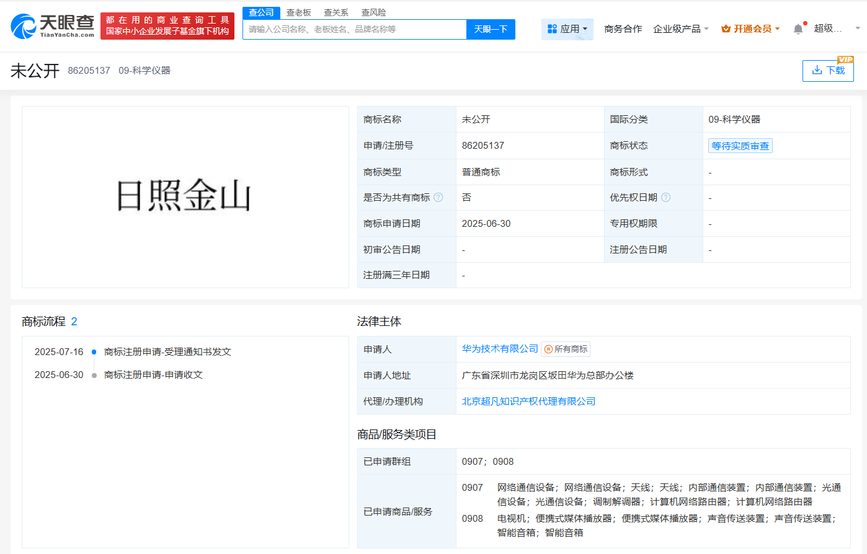Select the 查风险 tab

(373, 12)
